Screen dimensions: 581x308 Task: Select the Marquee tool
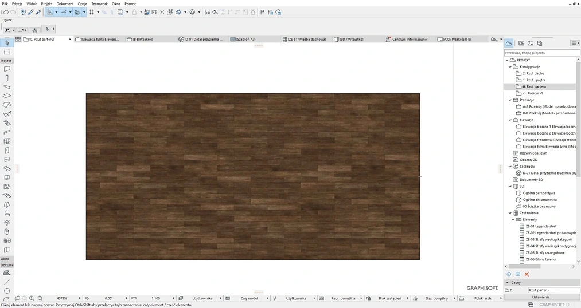click(x=7, y=52)
